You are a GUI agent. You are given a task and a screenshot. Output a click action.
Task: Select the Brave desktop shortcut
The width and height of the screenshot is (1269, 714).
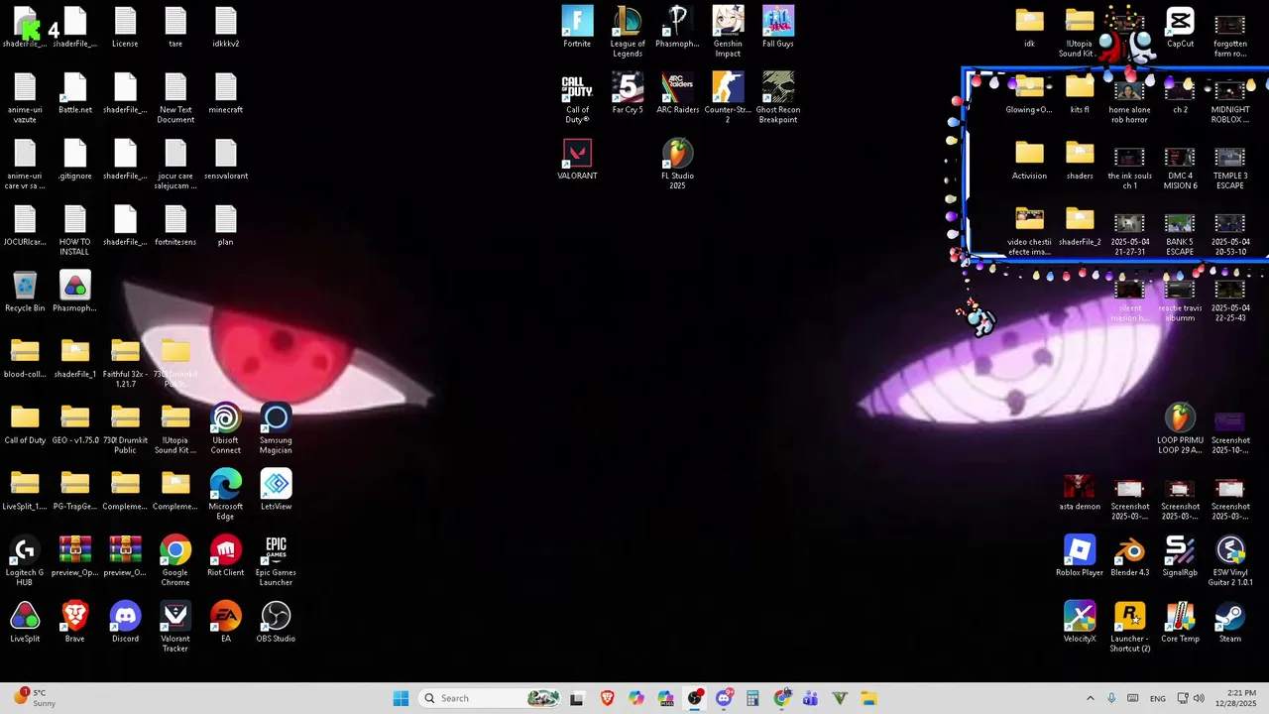tap(75, 623)
